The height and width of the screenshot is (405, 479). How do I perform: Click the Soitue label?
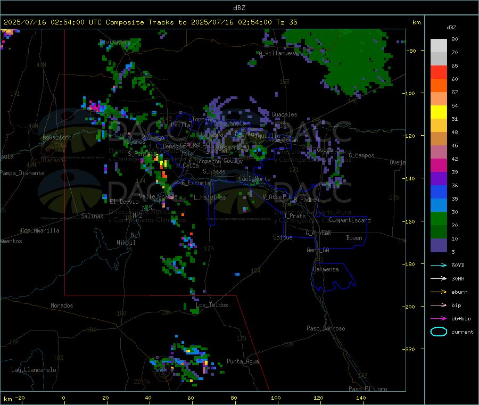[283, 237]
